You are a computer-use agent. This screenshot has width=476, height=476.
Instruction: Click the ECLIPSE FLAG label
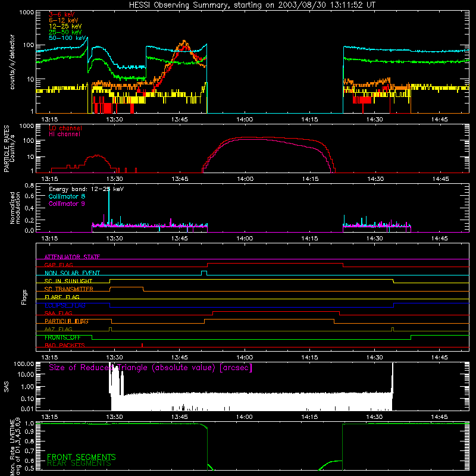[x=65, y=305]
